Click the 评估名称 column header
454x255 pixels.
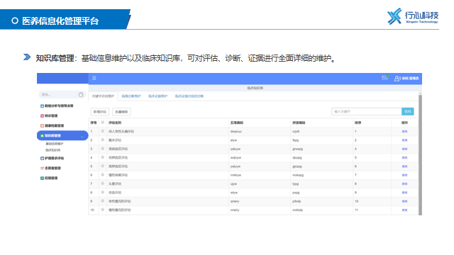[115, 123]
